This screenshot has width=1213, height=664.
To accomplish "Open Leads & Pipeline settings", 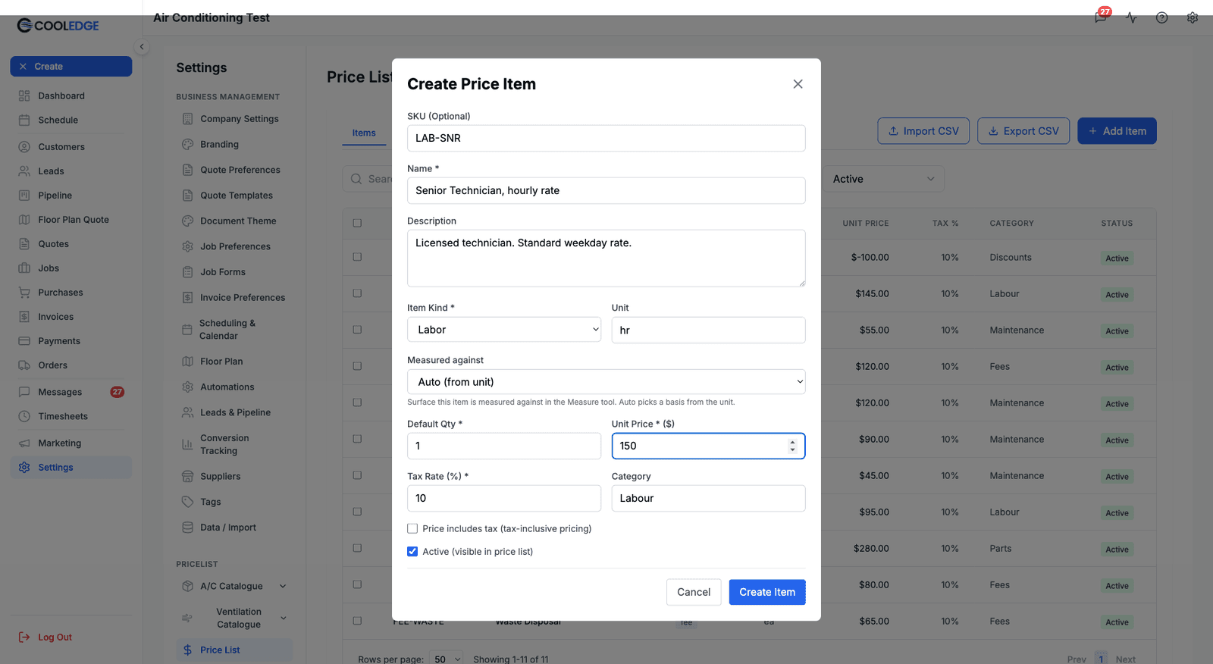I will [235, 412].
